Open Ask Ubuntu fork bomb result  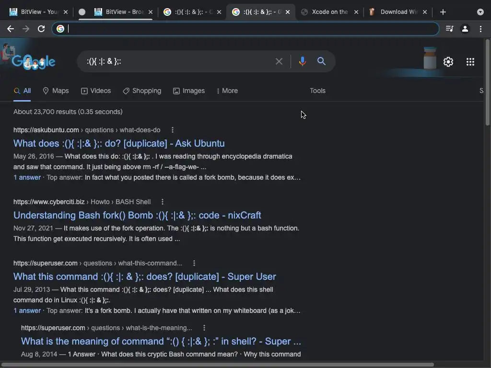click(x=119, y=143)
